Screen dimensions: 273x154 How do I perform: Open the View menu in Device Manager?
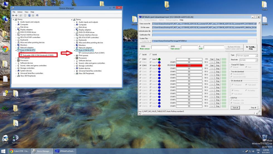(26, 12)
